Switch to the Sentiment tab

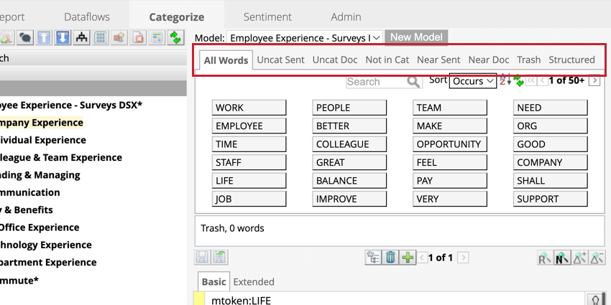pos(267,17)
